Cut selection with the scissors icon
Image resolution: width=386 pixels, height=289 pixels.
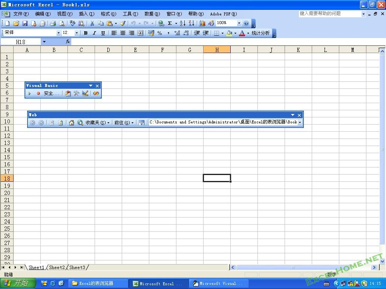(92, 23)
